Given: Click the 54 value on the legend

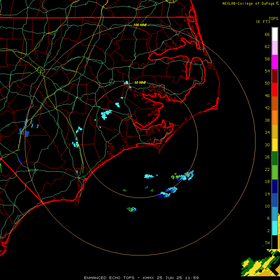Looking at the screenshot, I should tap(267, 71).
